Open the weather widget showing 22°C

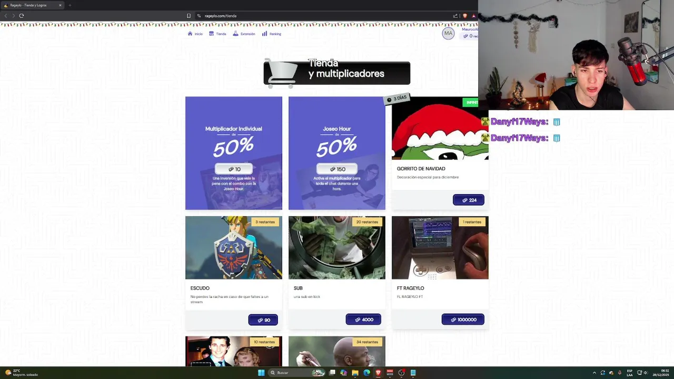[x=21, y=373]
